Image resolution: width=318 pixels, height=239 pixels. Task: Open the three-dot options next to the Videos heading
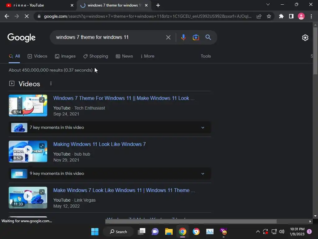coord(51,83)
